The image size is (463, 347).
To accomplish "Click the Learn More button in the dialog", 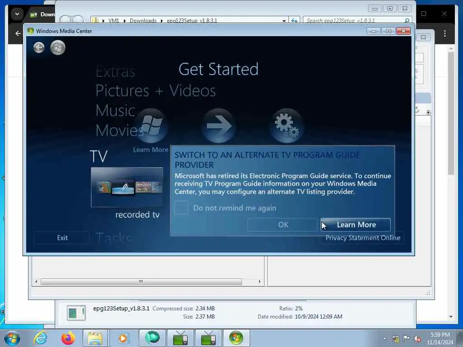I will pyautogui.click(x=355, y=225).
